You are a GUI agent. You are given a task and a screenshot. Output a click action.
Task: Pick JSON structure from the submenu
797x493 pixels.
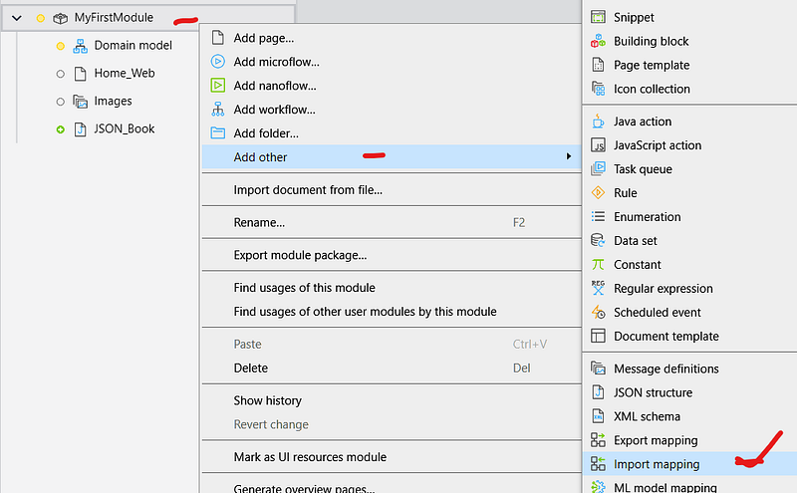653,392
